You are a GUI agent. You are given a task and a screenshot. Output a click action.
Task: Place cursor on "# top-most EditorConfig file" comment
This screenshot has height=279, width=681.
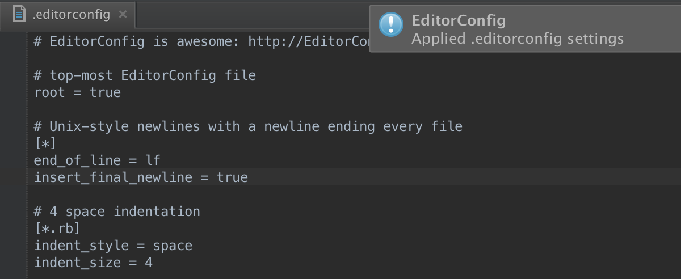(145, 75)
